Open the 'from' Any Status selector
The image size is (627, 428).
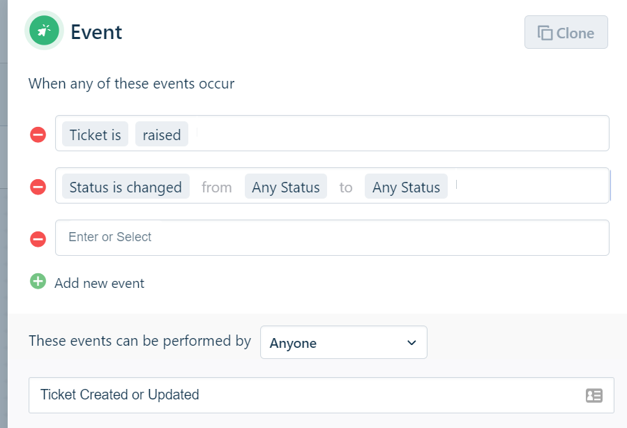click(x=286, y=187)
